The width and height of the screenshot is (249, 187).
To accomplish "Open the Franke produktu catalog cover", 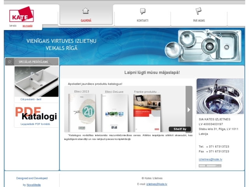I will coord(147,113).
